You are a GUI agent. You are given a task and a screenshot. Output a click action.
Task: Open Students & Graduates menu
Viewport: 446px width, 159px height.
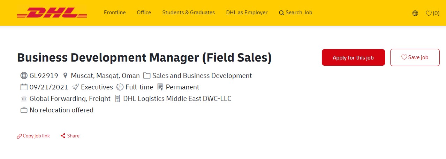(x=189, y=13)
